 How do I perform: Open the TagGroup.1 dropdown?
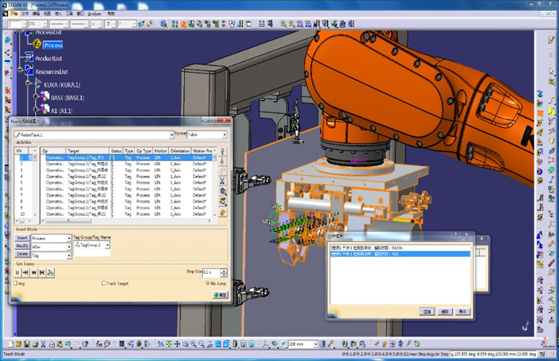(x=107, y=245)
